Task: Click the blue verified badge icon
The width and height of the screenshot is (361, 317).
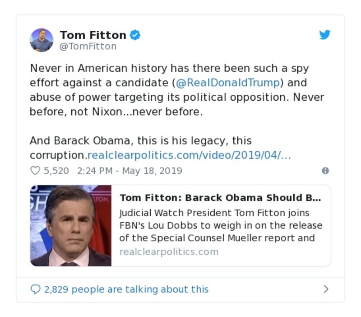Action: pos(135,35)
